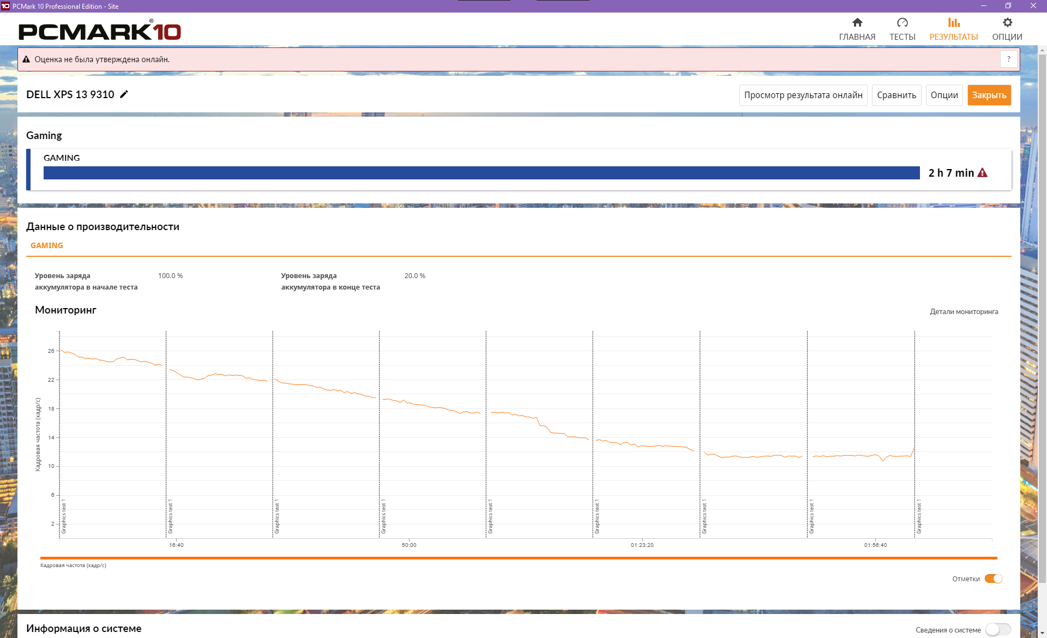Click red warning triangle next to 2 h 7 min
Screen dimensions: 1047x638
coord(982,173)
